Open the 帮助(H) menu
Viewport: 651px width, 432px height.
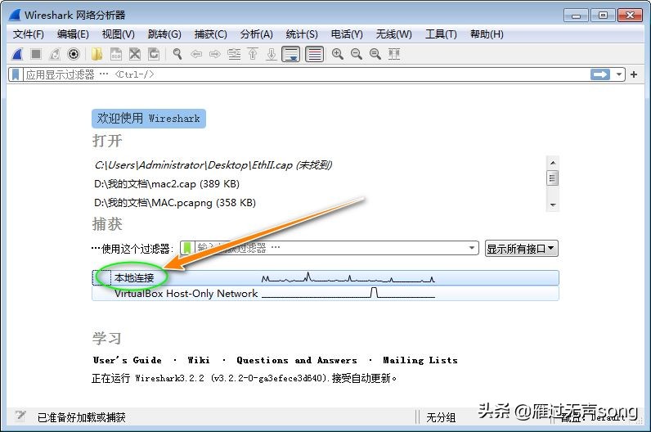[487, 34]
